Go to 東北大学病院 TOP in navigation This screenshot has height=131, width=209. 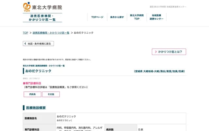137,17
